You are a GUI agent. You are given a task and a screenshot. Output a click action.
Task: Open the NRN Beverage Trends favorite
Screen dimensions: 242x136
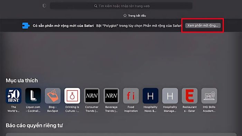pos(111,96)
